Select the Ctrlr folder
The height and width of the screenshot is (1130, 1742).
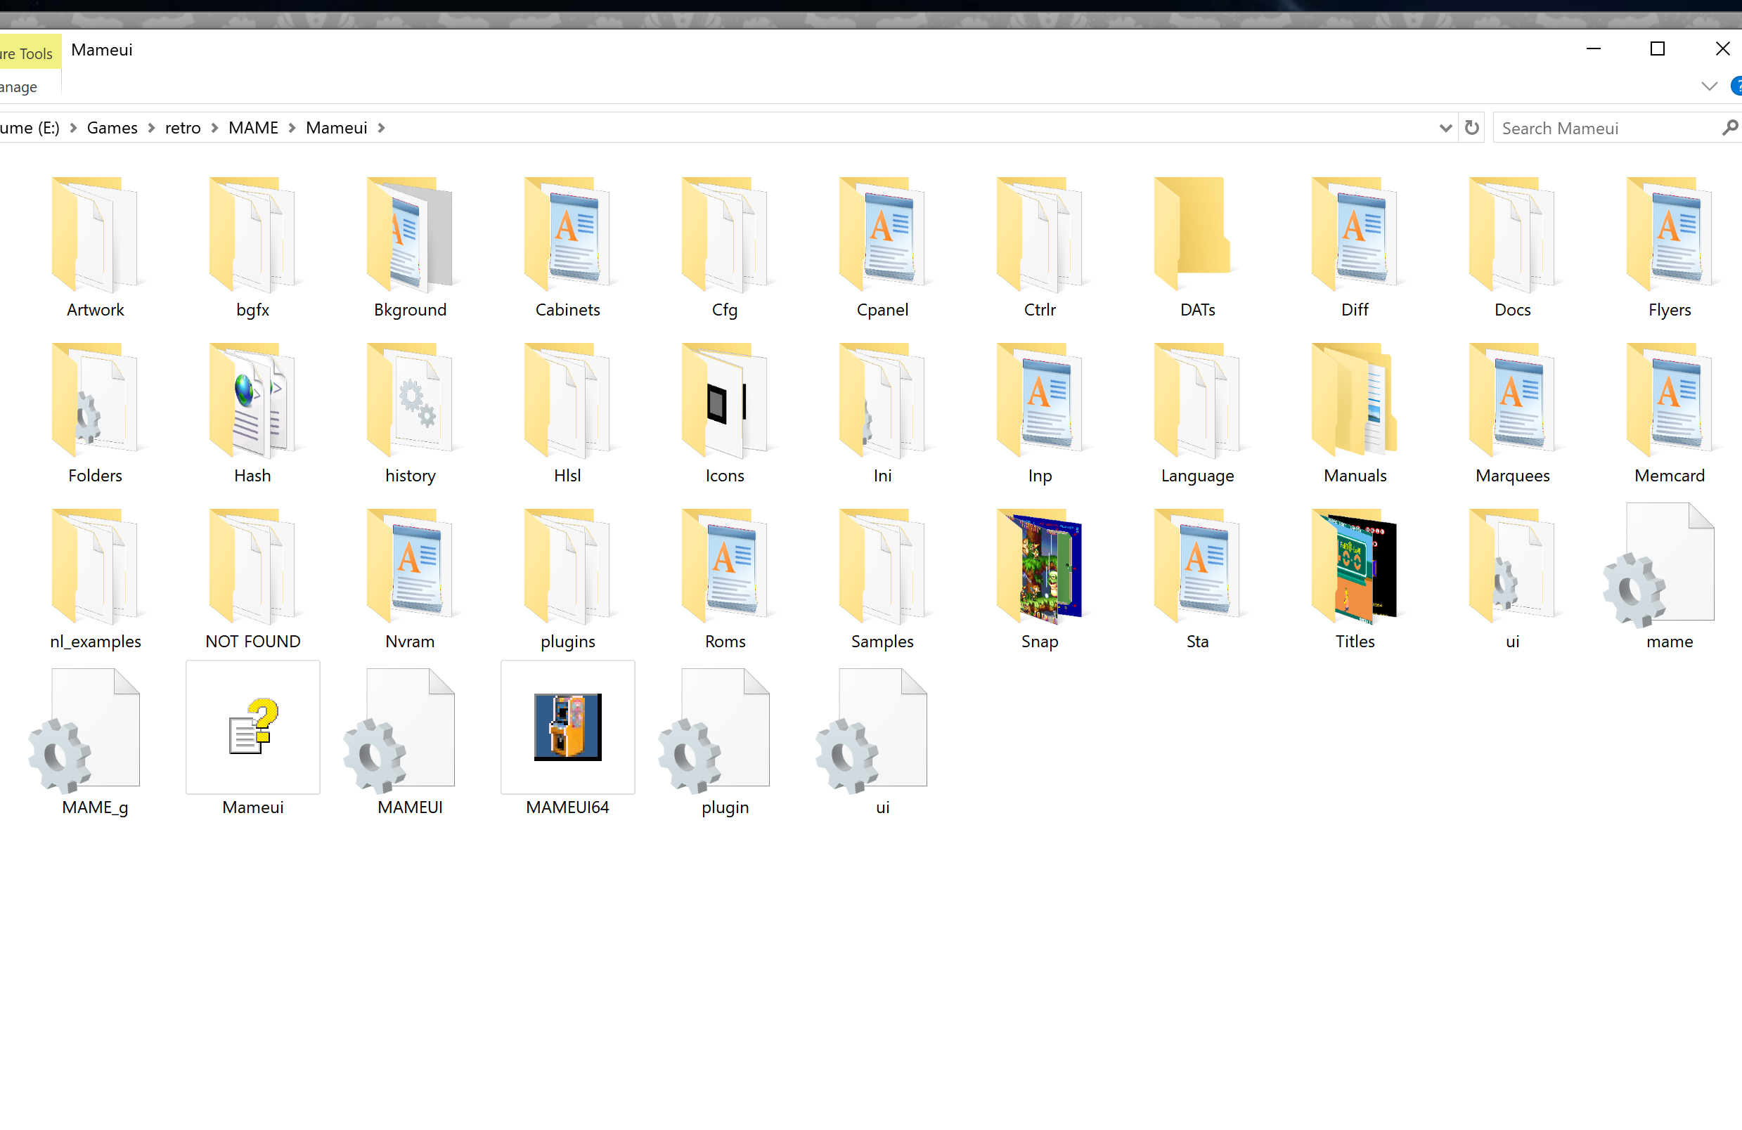coord(1039,247)
